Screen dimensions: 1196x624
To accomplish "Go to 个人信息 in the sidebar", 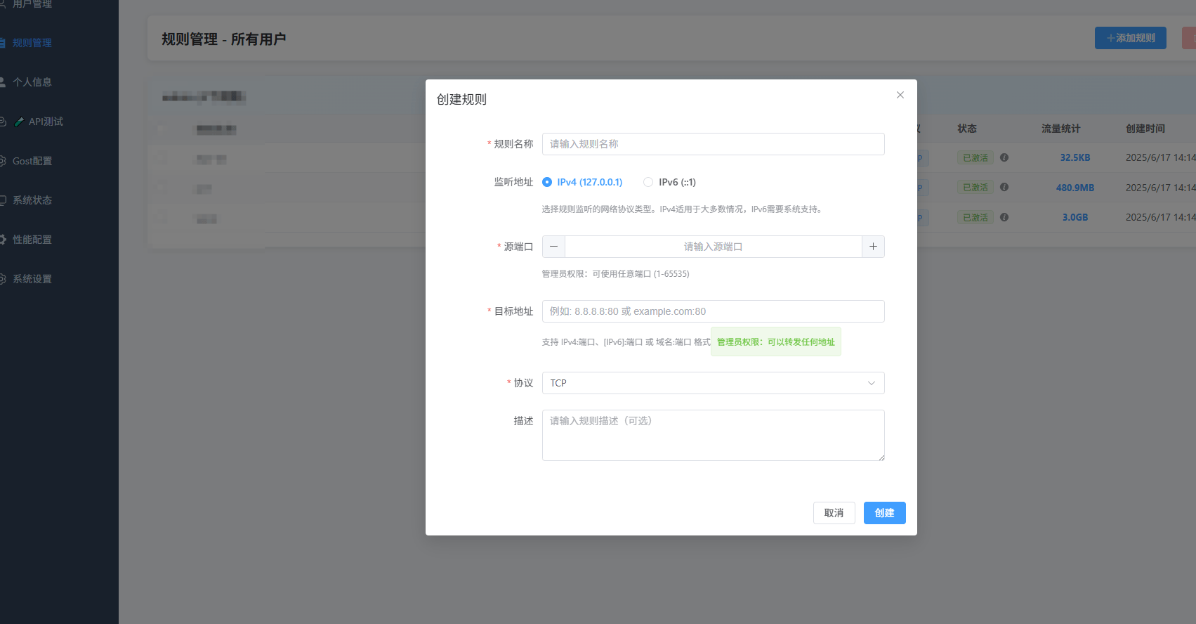I will (x=32, y=82).
